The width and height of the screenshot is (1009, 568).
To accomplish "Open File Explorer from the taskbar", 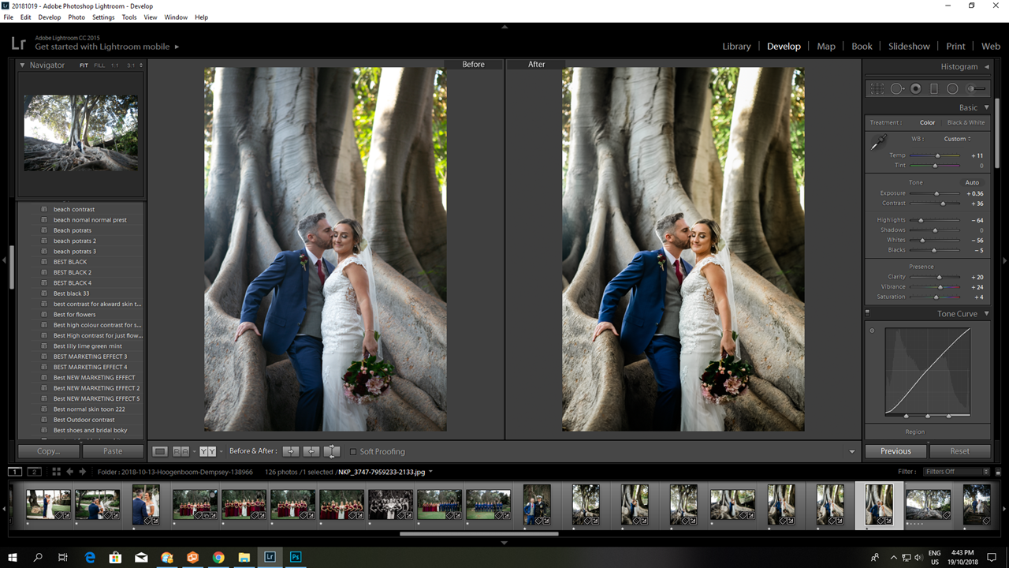I will pos(244,557).
